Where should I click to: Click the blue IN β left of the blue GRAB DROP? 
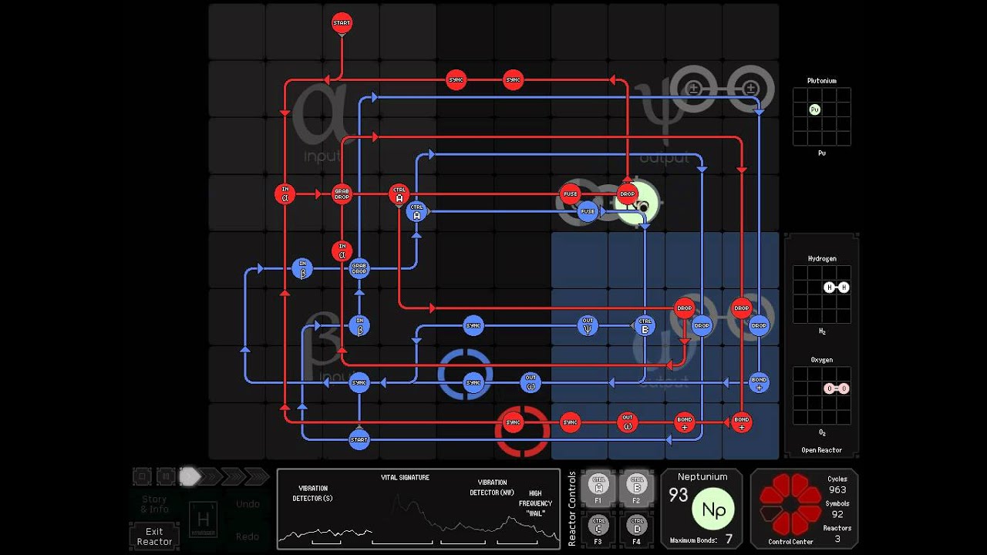point(302,268)
